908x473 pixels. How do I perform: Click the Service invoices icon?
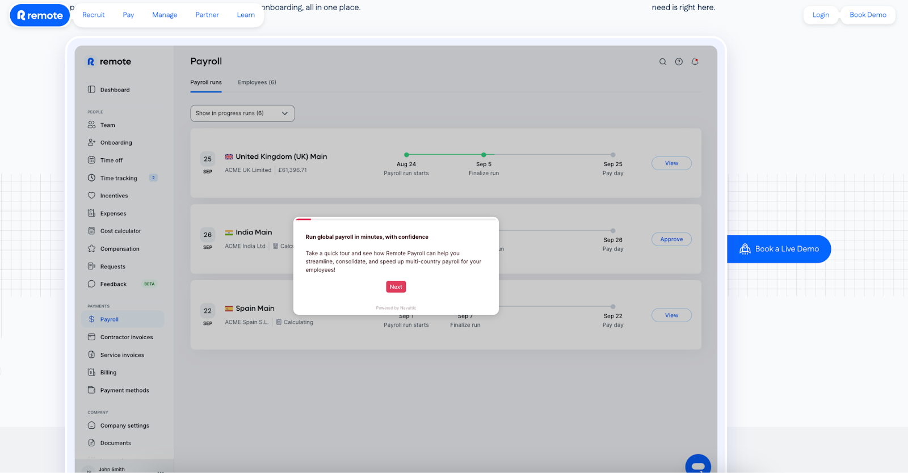tap(91, 355)
